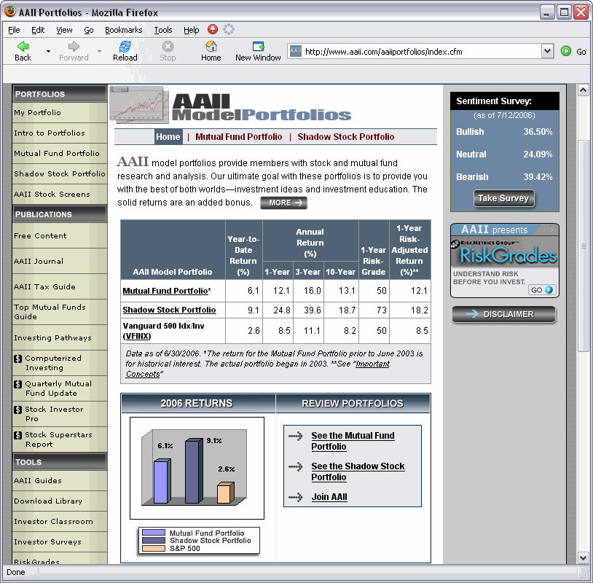Click the green Go icon beside the address bar
This screenshot has width=593, height=583.
567,51
